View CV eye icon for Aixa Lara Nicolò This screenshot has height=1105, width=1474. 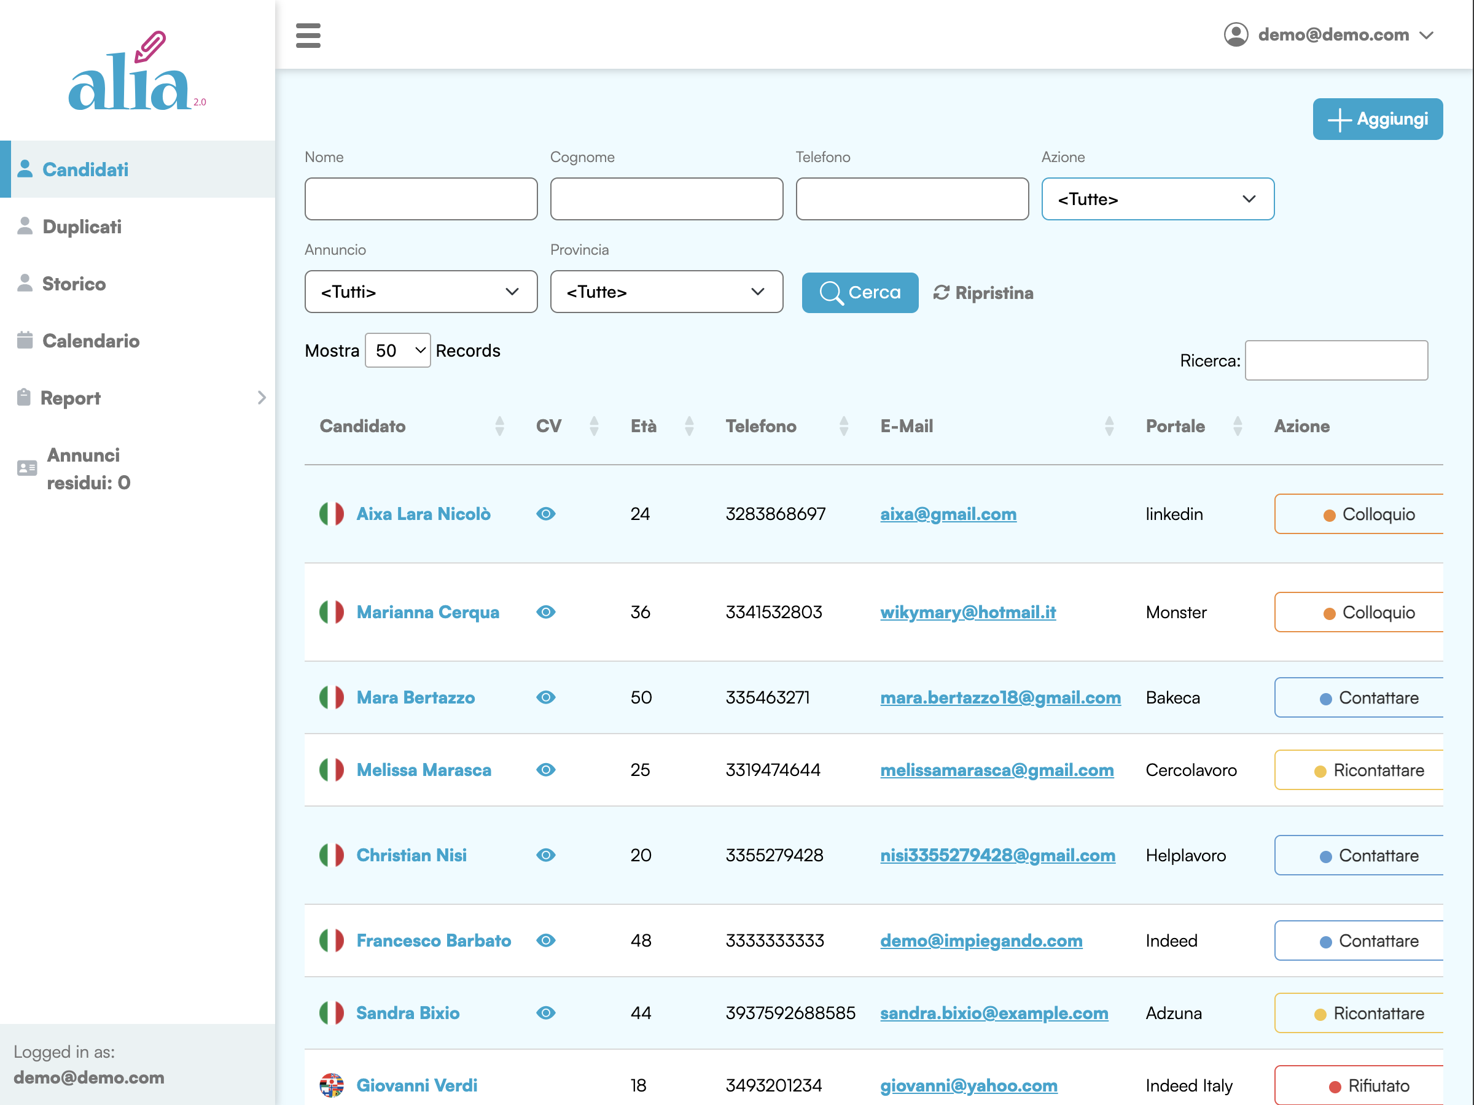pos(546,514)
